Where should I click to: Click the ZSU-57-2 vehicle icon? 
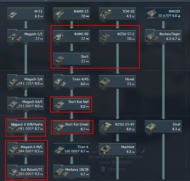click(105, 37)
